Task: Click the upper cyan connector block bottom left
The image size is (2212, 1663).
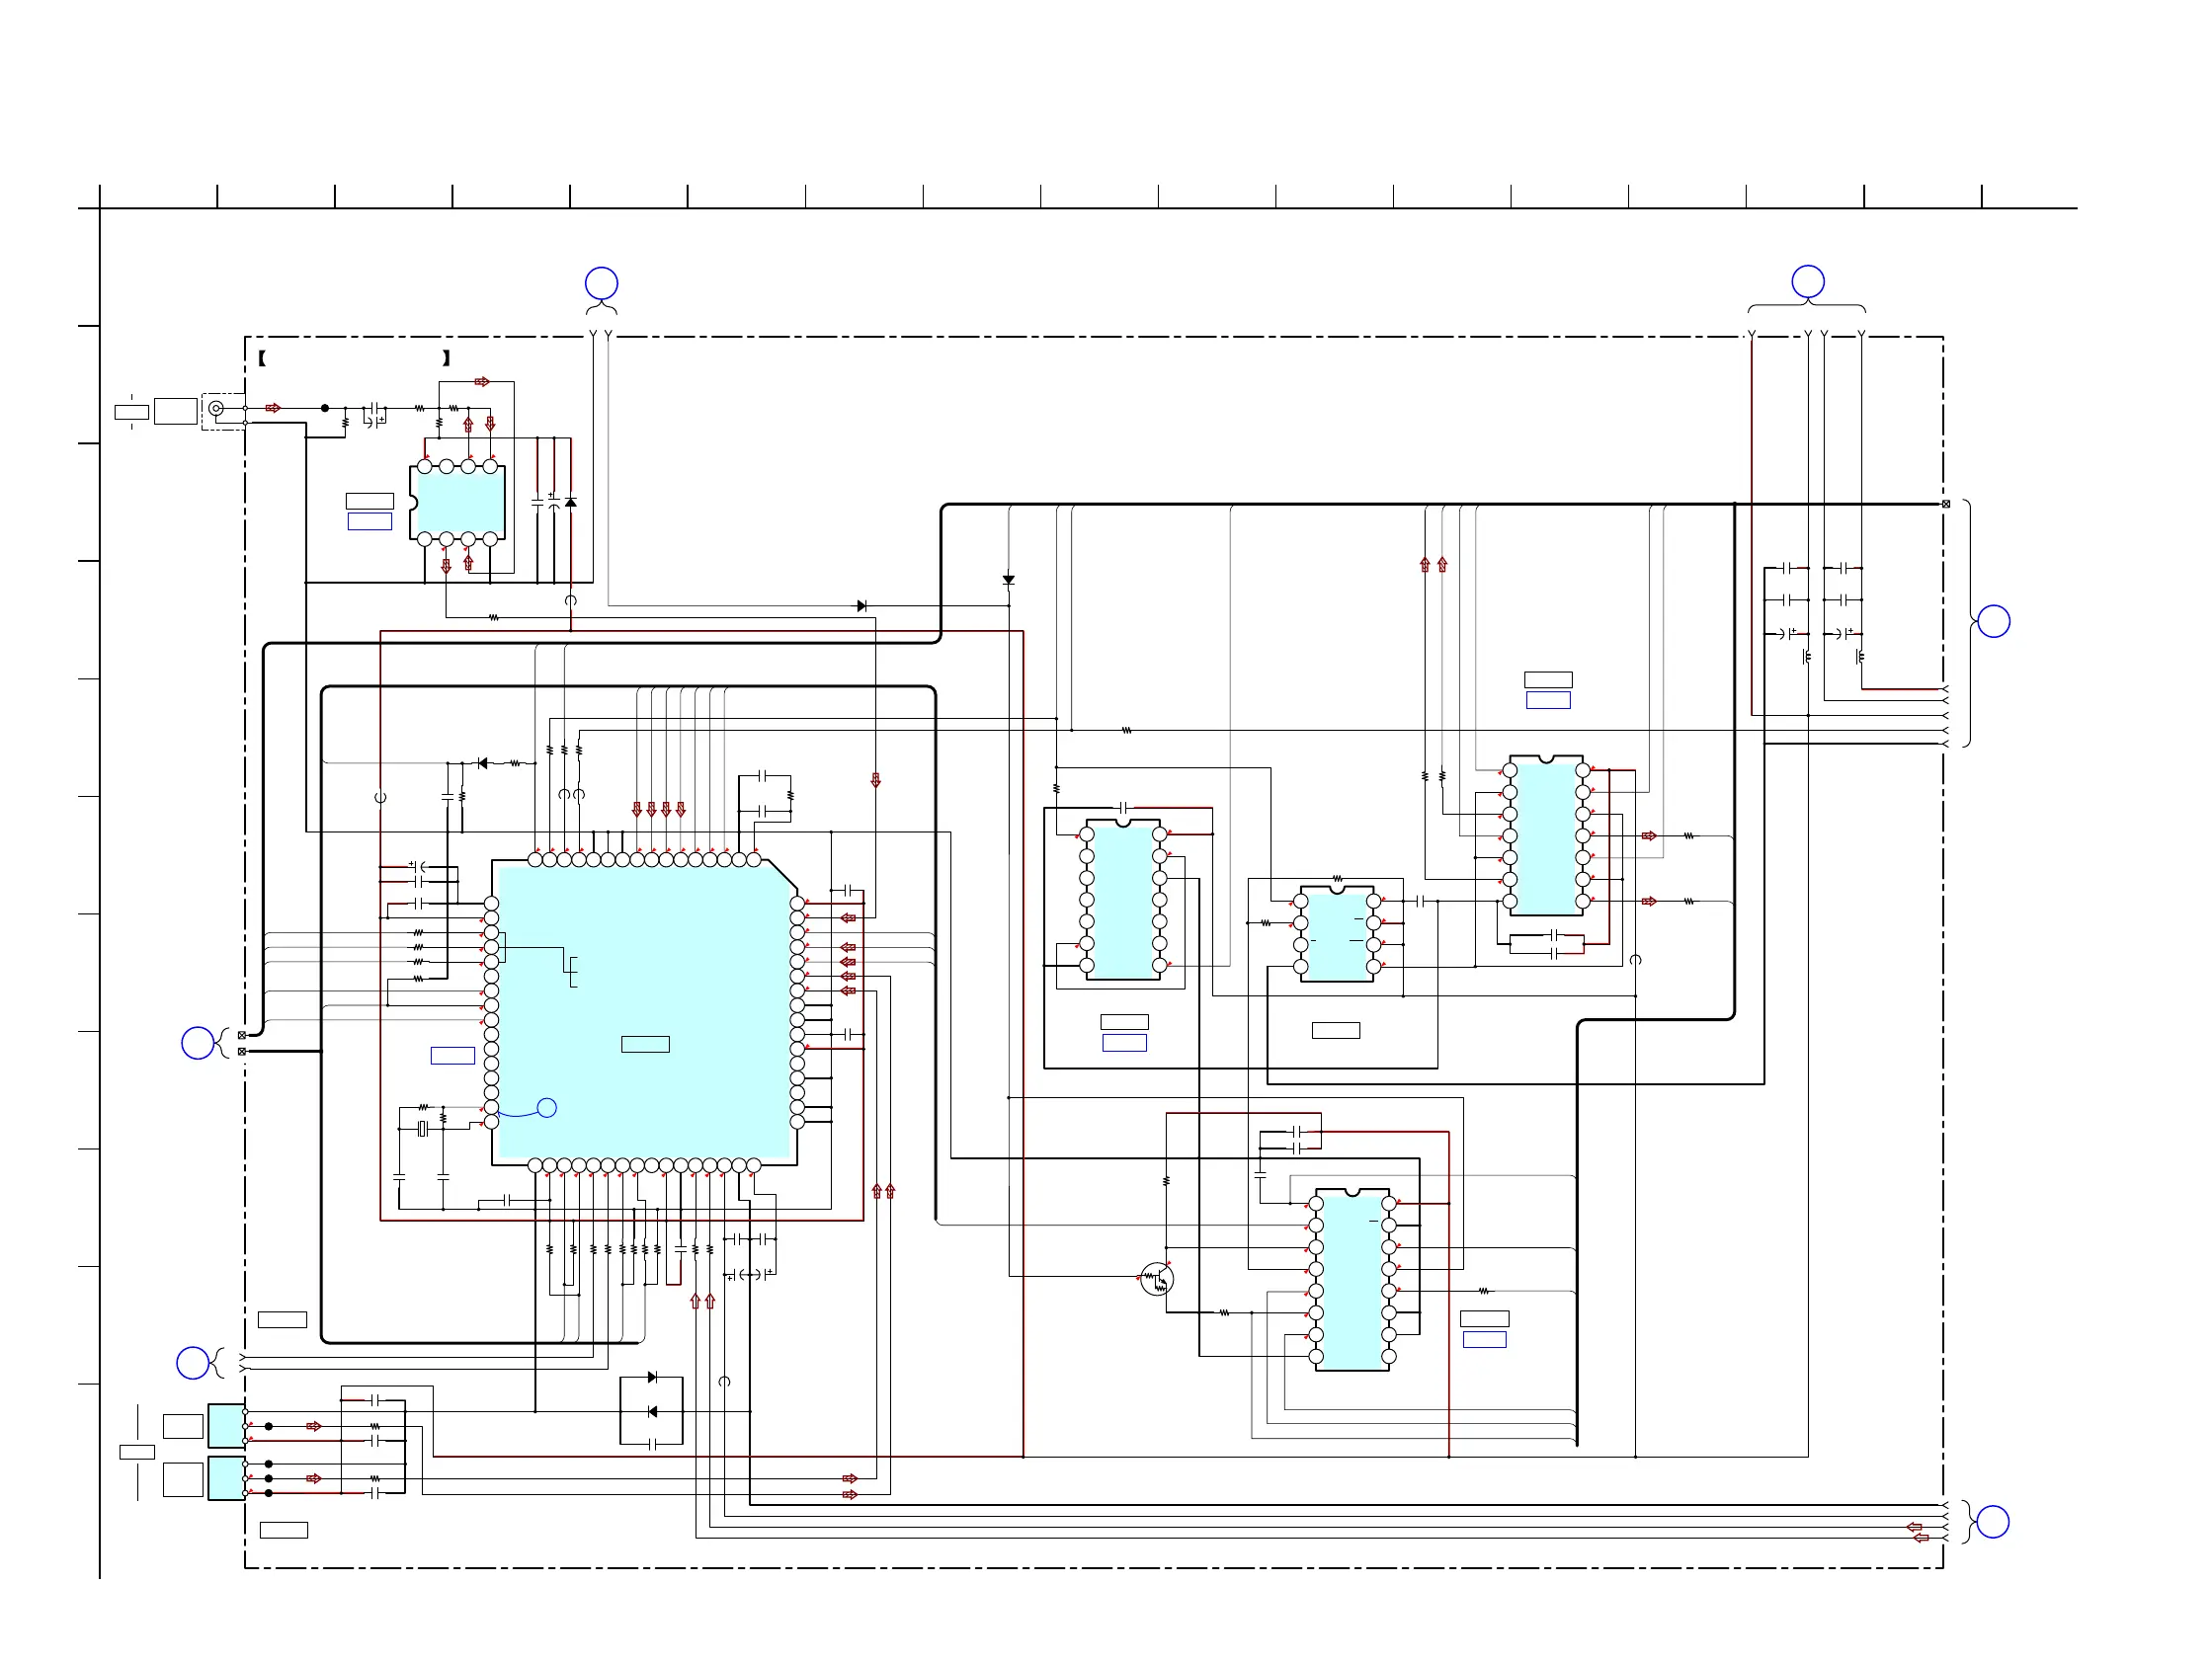Action: pyautogui.click(x=226, y=1425)
